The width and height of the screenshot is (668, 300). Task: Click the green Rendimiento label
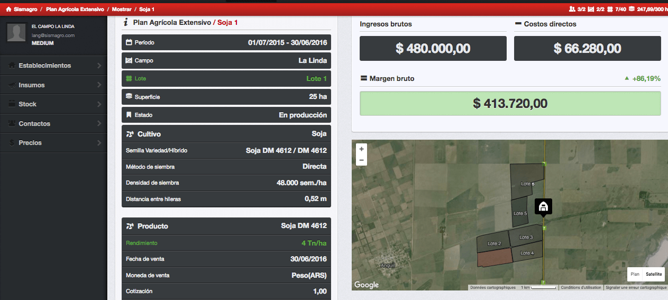click(x=141, y=243)
